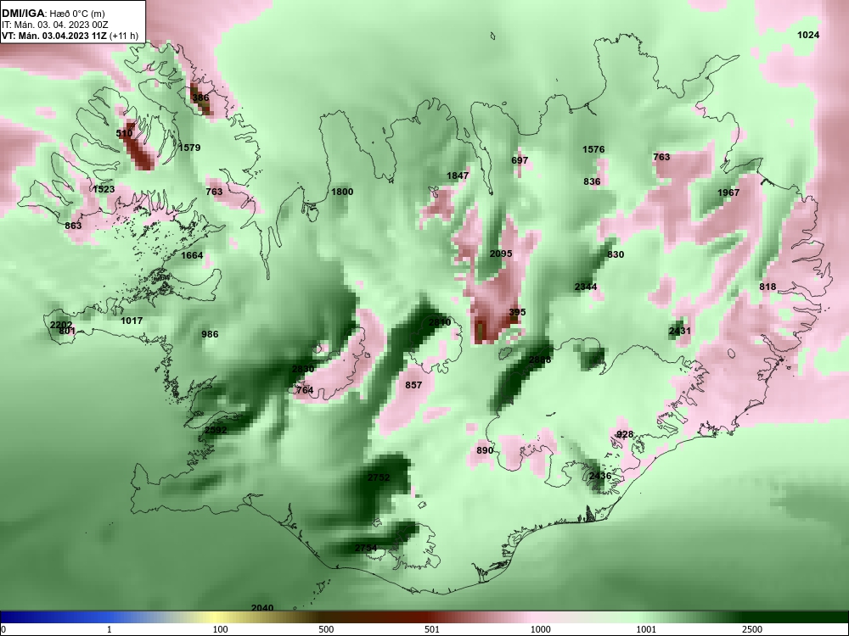Click the 1017 height label
This screenshot has height=636, width=849.
click(132, 321)
